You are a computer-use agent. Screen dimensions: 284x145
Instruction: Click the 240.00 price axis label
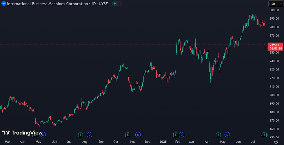274,61
